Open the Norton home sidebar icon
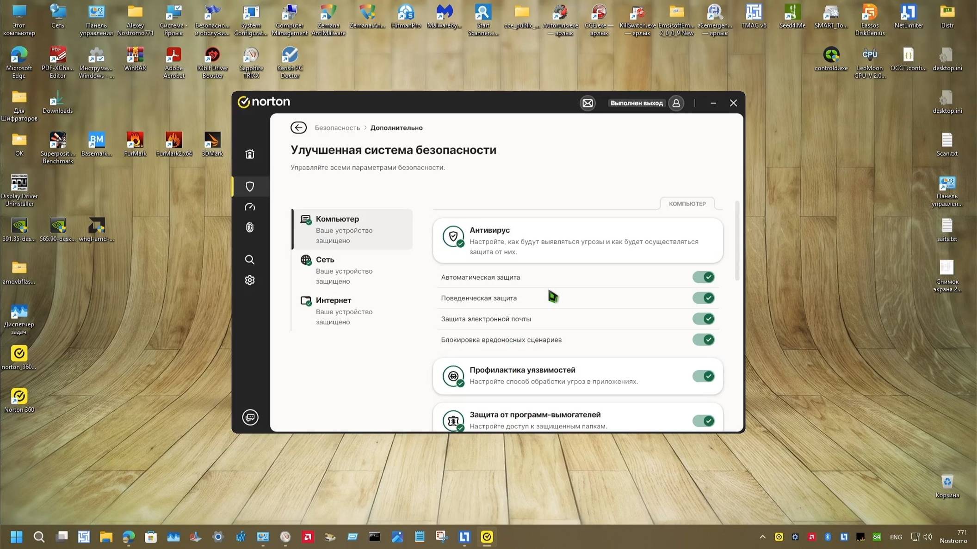The width and height of the screenshot is (977, 549). point(250,154)
